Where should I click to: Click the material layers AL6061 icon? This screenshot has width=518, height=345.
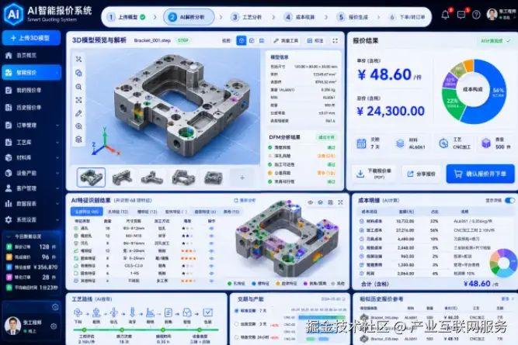(400, 143)
